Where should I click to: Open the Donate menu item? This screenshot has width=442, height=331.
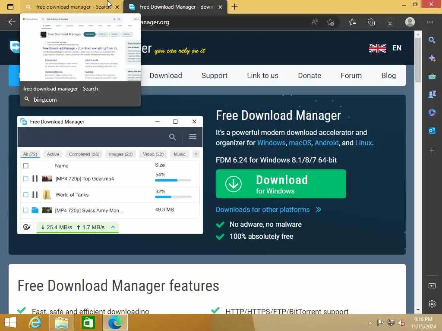(x=309, y=75)
